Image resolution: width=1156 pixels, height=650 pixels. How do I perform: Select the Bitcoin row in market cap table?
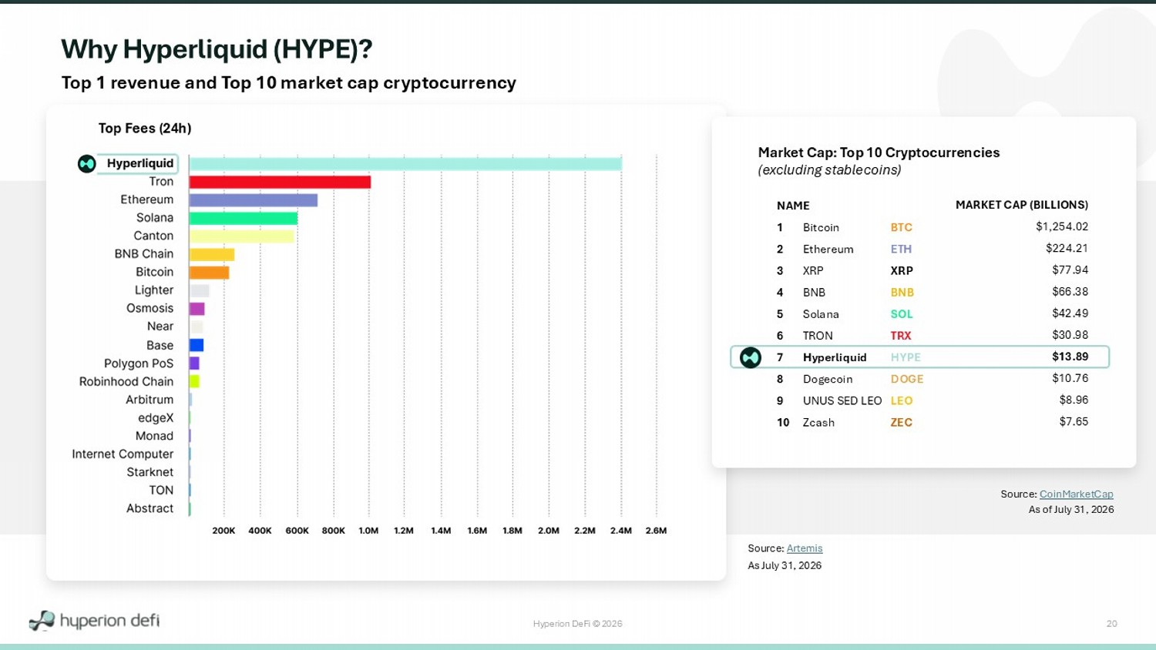click(932, 227)
